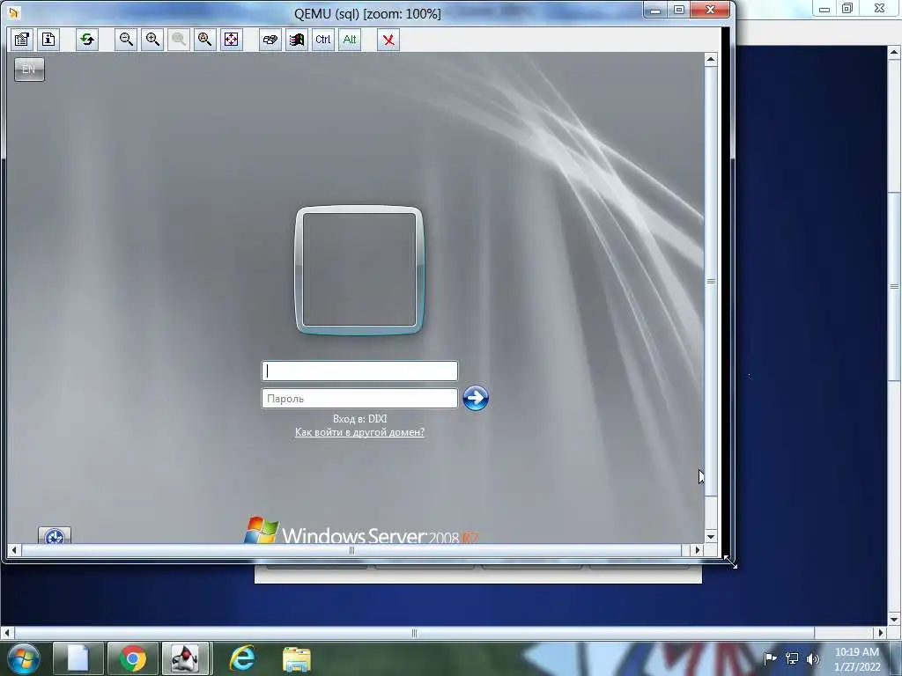Switch viewer to full screen mode
Viewport: 902px width, 676px height.
pyautogui.click(x=232, y=40)
